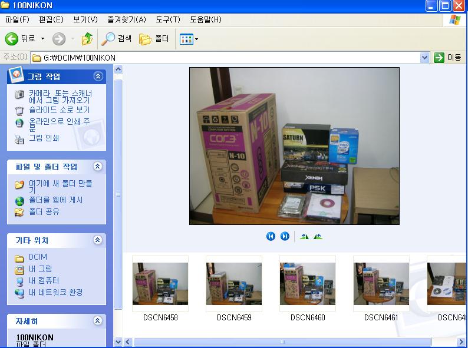The image size is (468, 348).
Task: Go up one folder level
Action: 87,39
